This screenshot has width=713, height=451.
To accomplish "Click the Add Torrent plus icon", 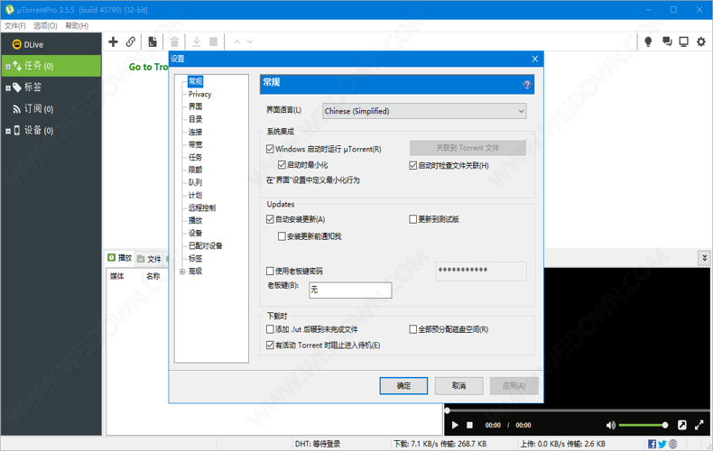I will pyautogui.click(x=113, y=41).
